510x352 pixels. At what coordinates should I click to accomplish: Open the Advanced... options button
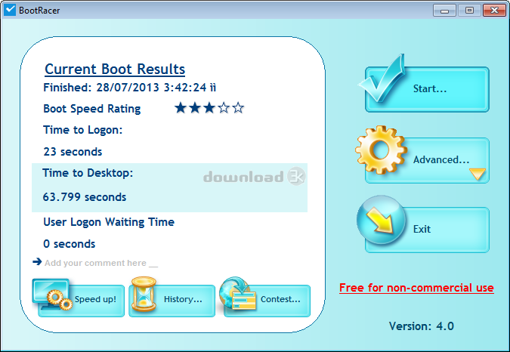coord(427,160)
